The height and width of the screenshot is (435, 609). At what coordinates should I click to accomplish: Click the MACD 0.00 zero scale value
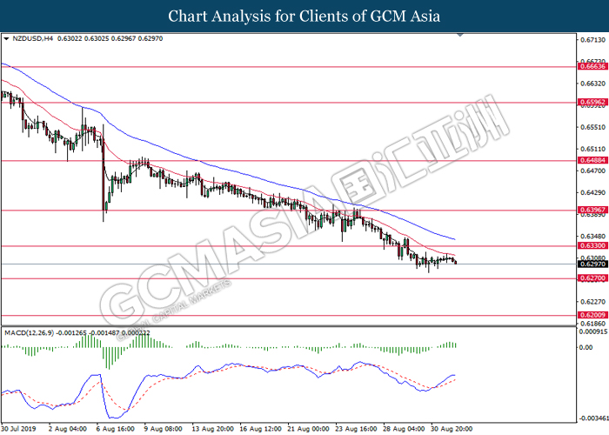(586, 348)
